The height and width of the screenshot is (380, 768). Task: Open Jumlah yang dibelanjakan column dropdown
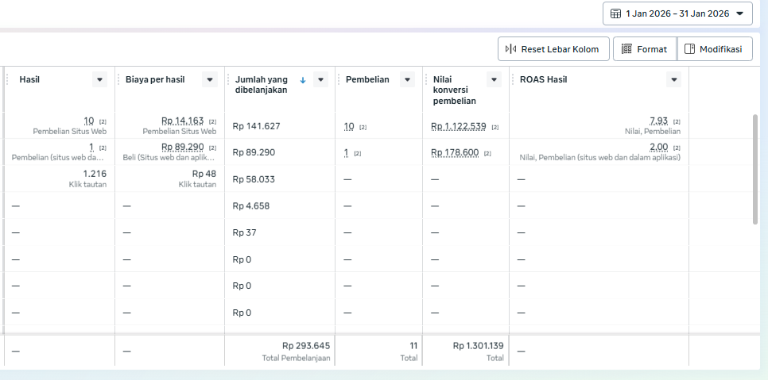[x=320, y=79]
